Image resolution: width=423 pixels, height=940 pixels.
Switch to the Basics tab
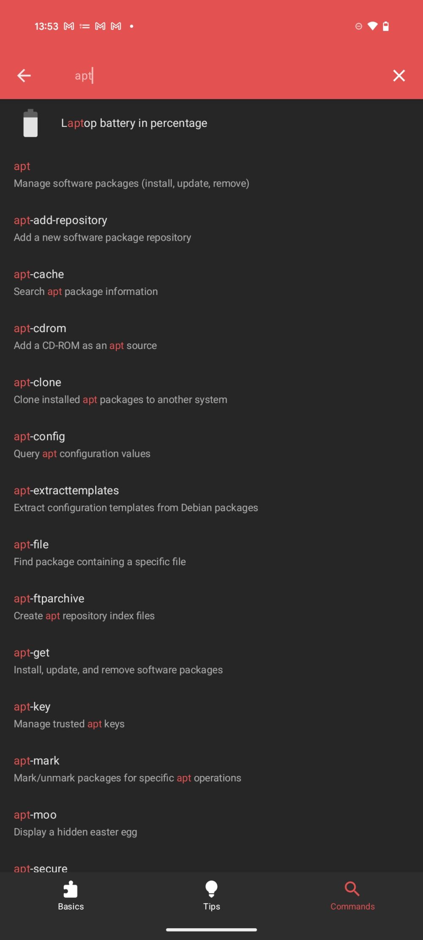[70, 907]
